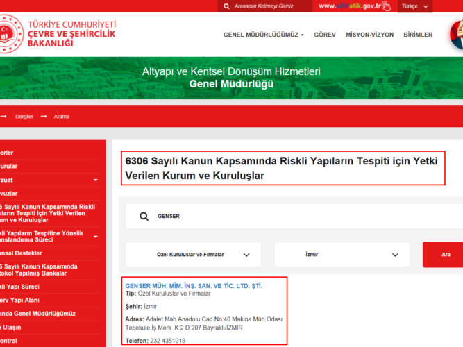The image size is (463, 347).
Task: Focus the 'Aranacak Kelimeyi Giriniz' search field
Action: (x=264, y=6)
